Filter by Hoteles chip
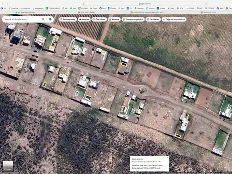The height and width of the screenshot is (174, 232). click(x=84, y=19)
